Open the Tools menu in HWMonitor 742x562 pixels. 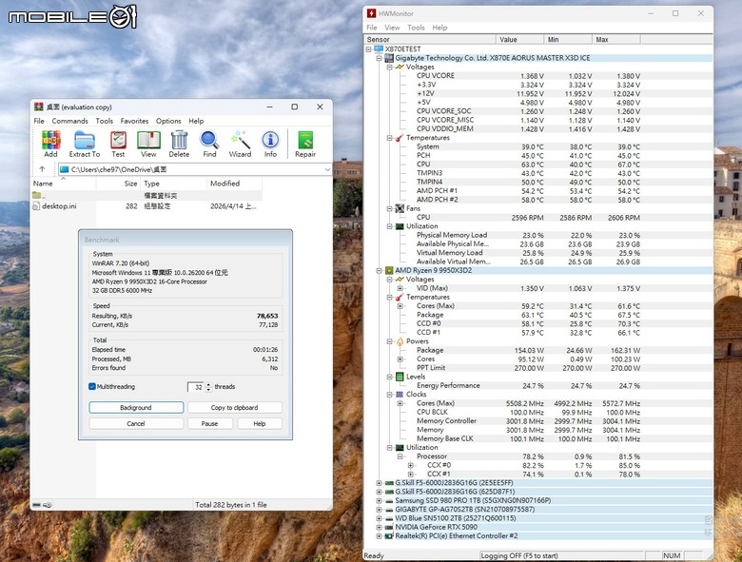tap(416, 28)
